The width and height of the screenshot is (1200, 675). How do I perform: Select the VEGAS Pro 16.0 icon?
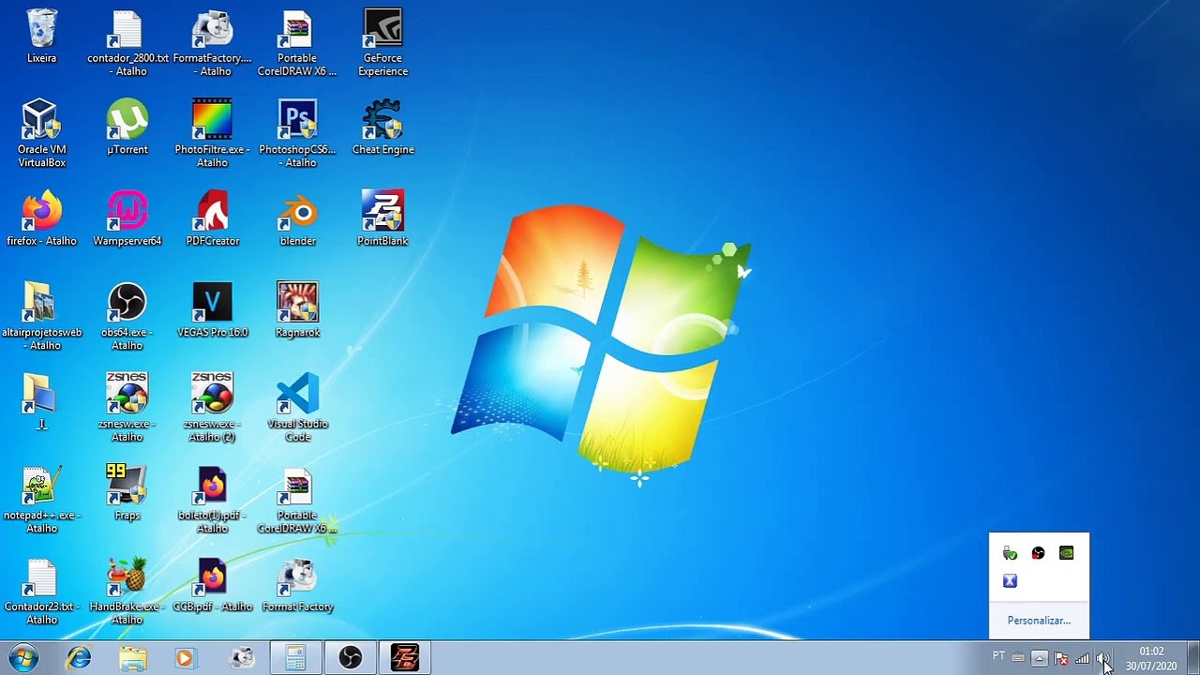point(213,310)
